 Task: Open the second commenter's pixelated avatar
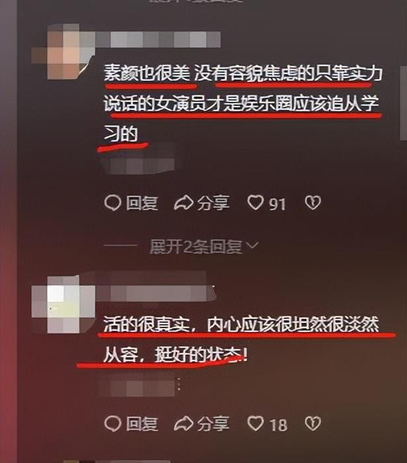63,304
